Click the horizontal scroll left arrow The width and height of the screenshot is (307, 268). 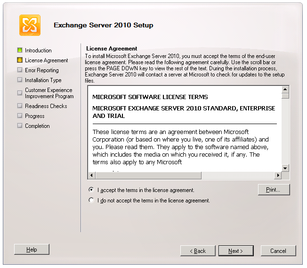click(92, 176)
